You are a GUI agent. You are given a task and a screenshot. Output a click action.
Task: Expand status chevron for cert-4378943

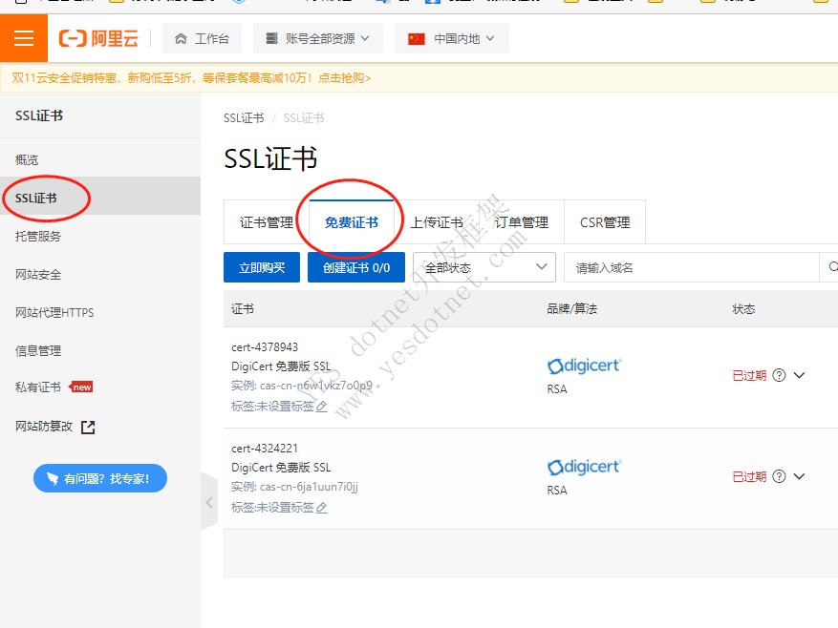pos(800,375)
